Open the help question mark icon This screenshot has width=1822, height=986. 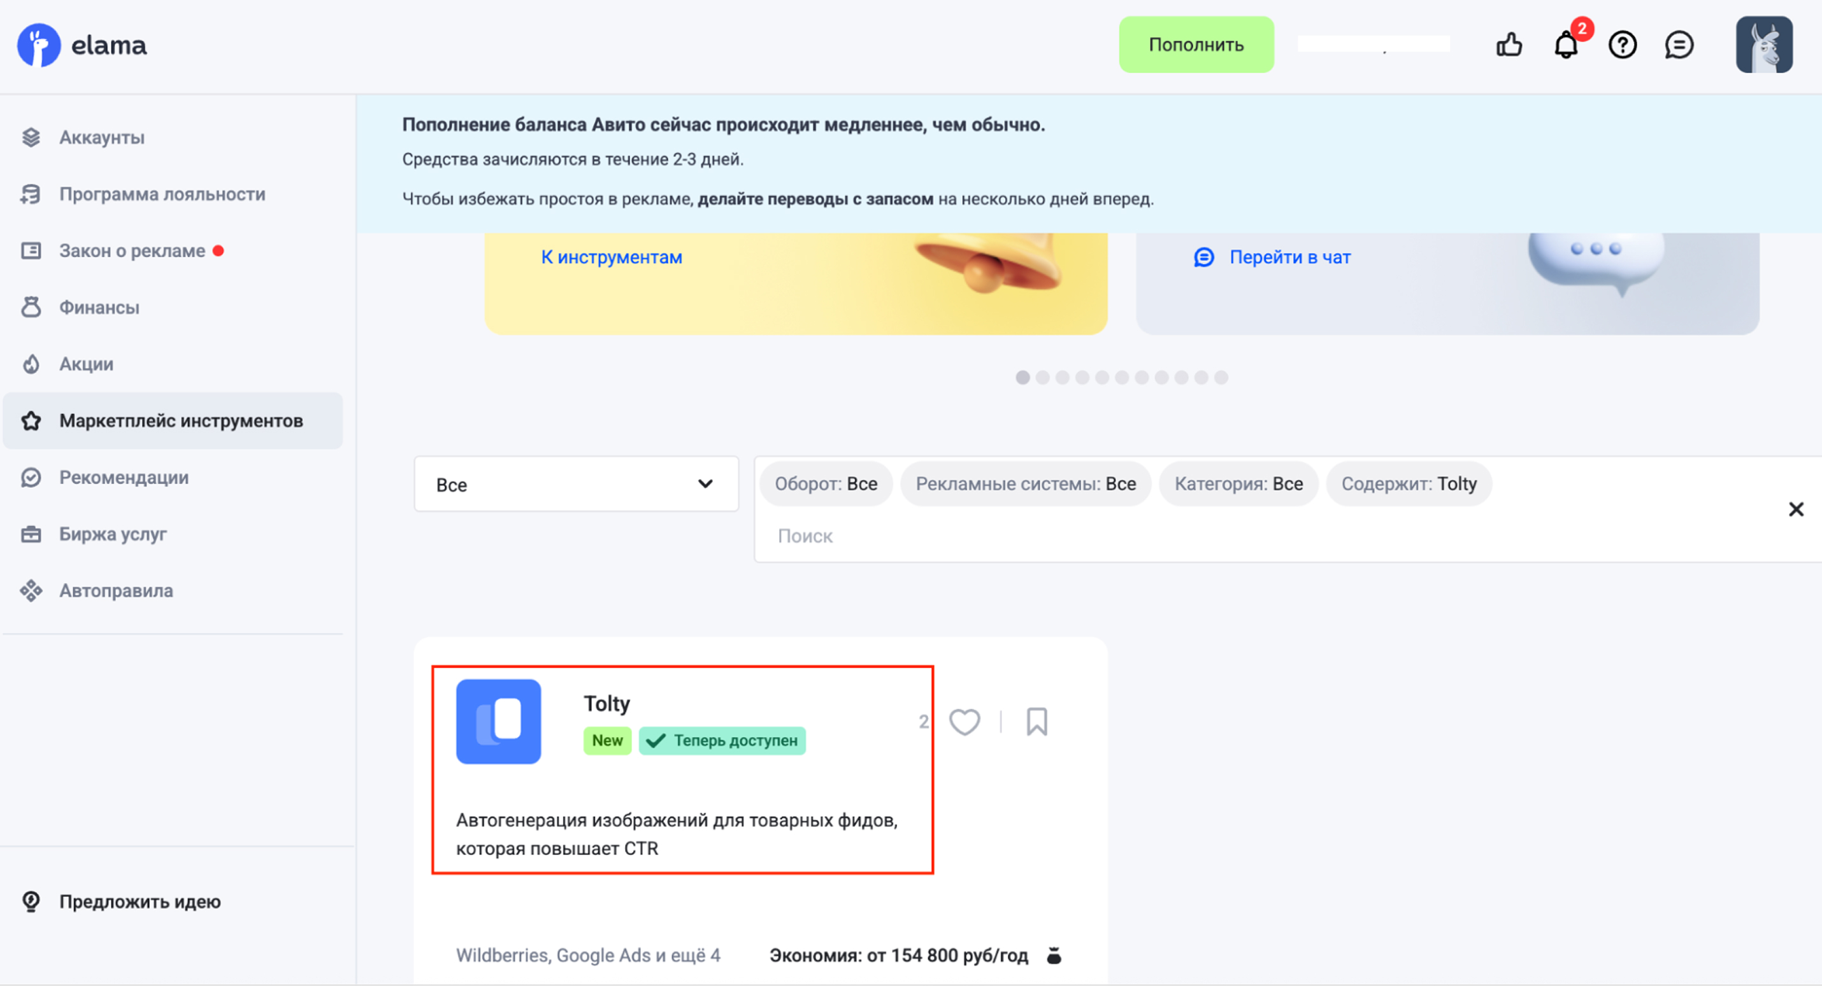tap(1622, 45)
